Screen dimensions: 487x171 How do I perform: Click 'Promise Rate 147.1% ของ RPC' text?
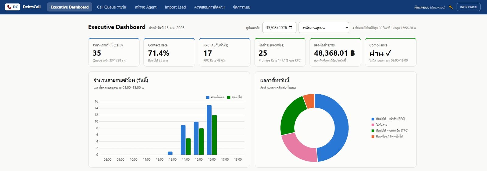(279, 61)
